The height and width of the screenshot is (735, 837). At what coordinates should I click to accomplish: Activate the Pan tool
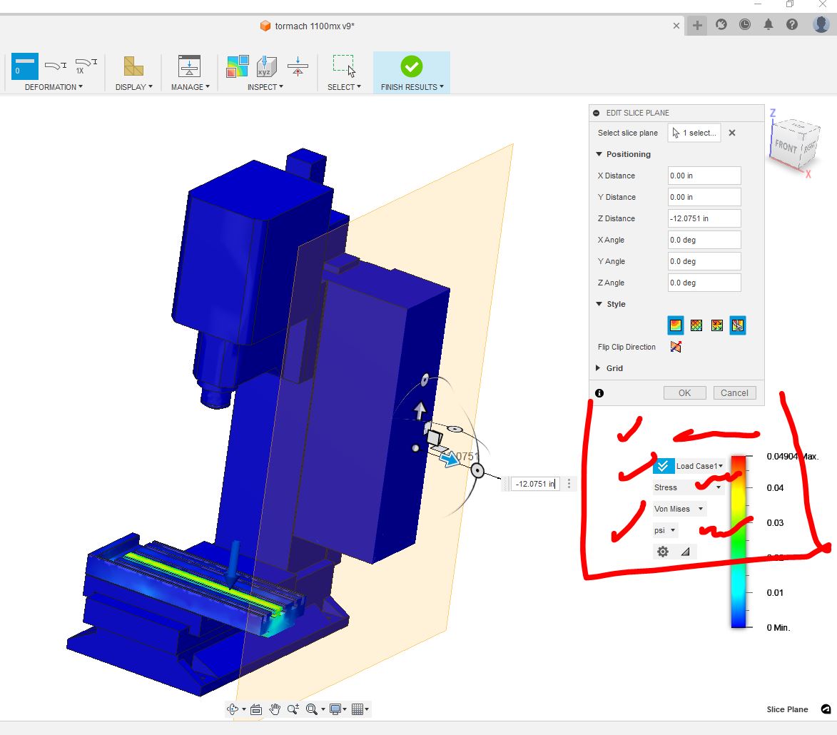[275, 709]
